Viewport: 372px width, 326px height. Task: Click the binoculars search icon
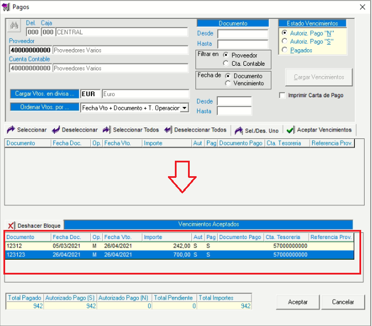coord(14,25)
